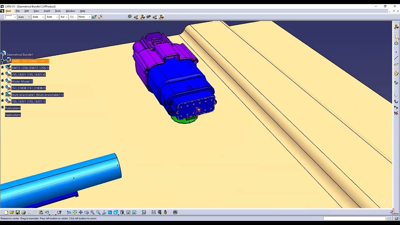Open the Quick View cube icon
Image resolution: width=400 pixels, height=225 pixels.
pyautogui.click(x=116, y=212)
